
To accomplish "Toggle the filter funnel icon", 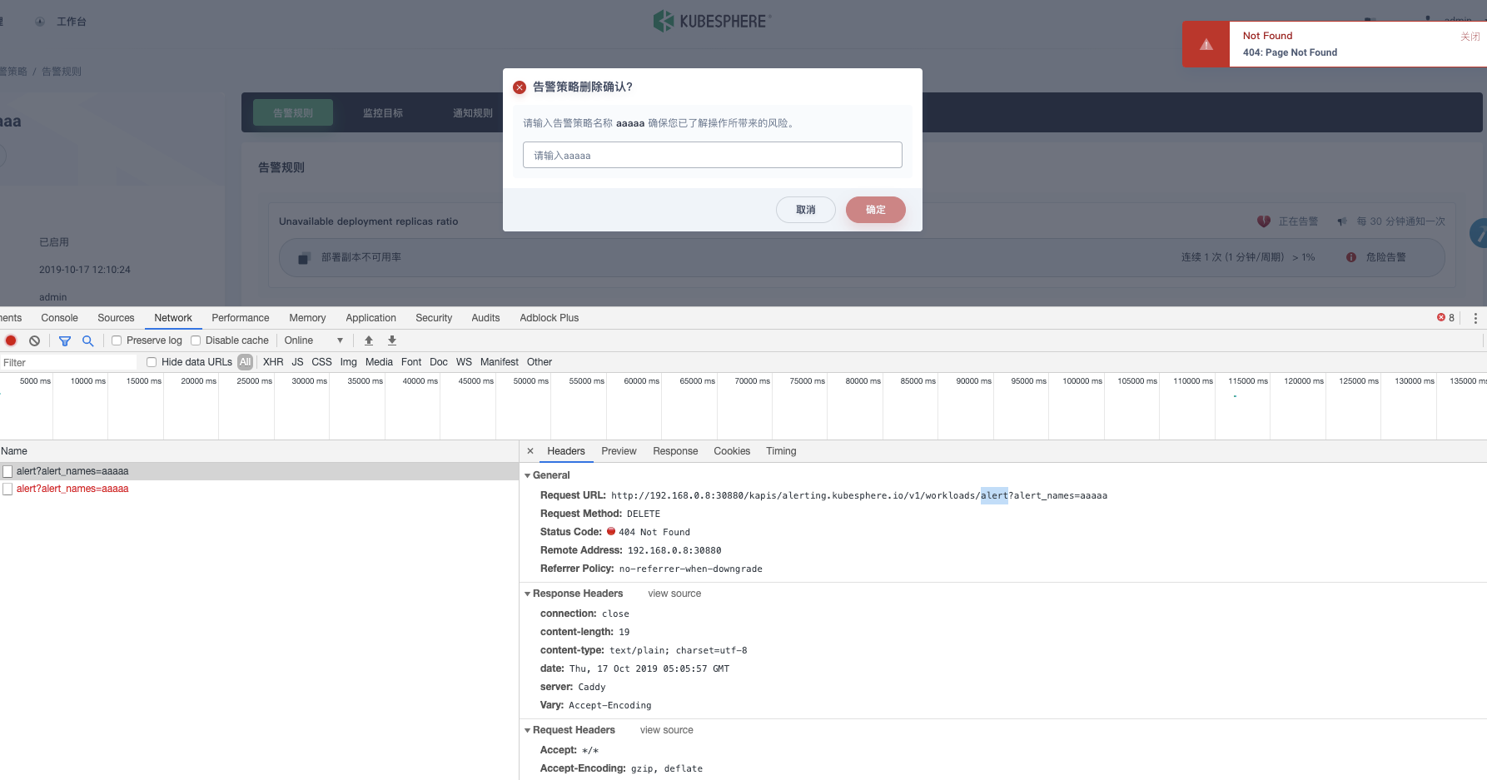I will click(65, 340).
